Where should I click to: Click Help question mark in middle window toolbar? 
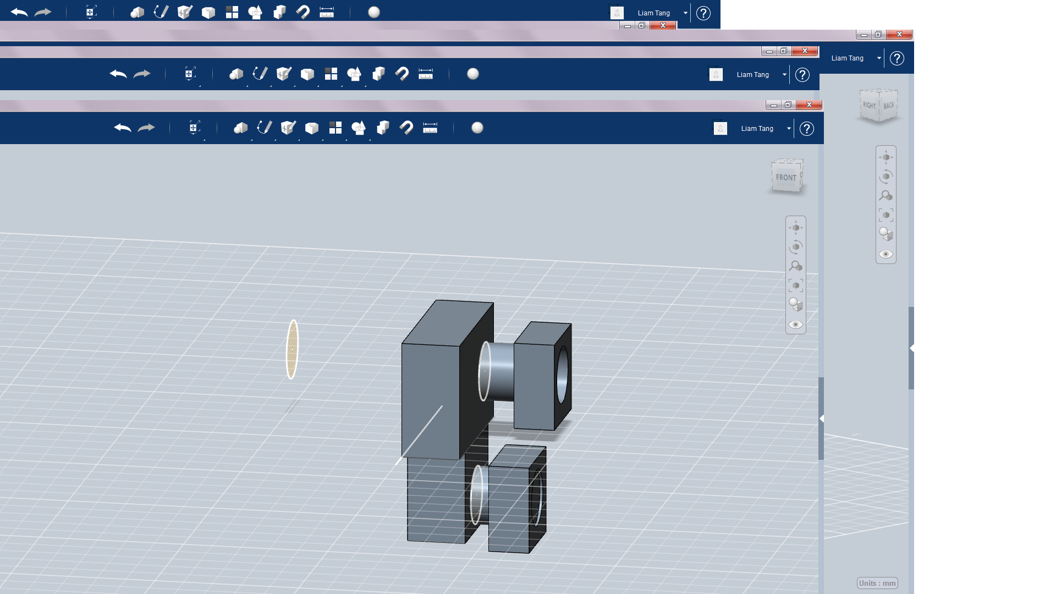tap(802, 75)
